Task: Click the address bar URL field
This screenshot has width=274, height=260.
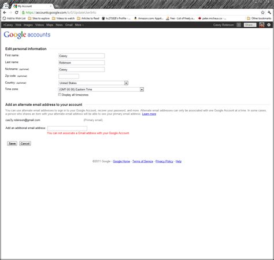Action: click(140, 13)
